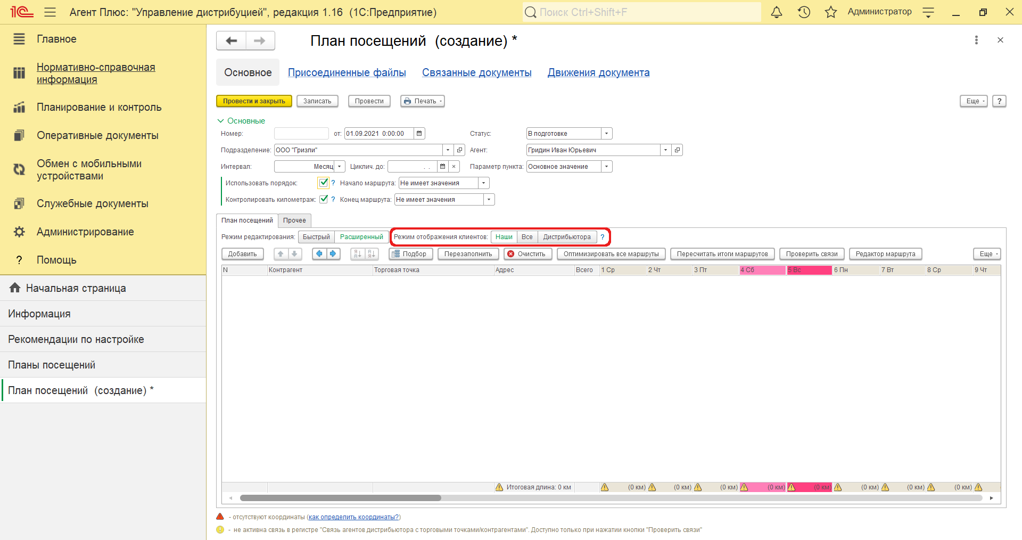
Task: Open form options three-dot menu
Action: (x=976, y=40)
